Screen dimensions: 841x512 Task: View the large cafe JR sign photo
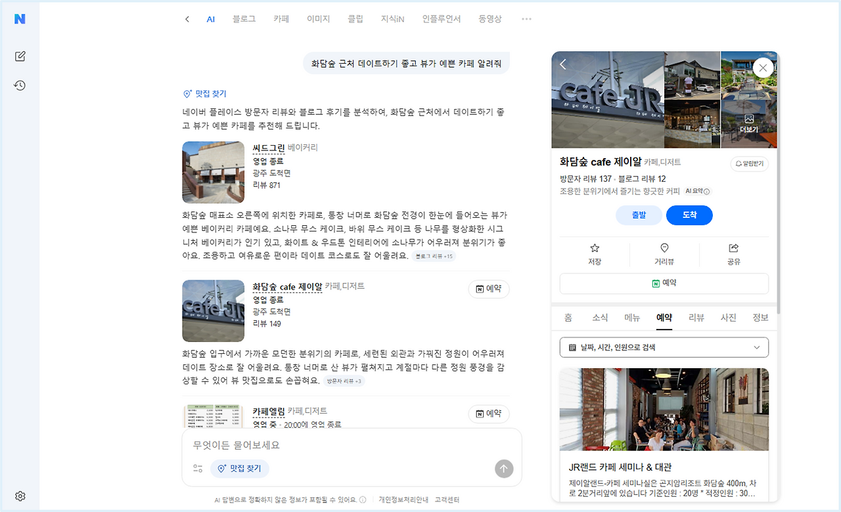pyautogui.click(x=608, y=100)
